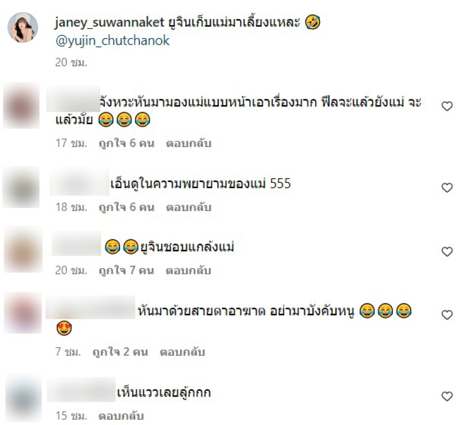Screen dimensions: 462x425
Task: Reply to the ยูจินชอบแกล้งแม่ comment
Action: pyautogui.click(x=188, y=271)
